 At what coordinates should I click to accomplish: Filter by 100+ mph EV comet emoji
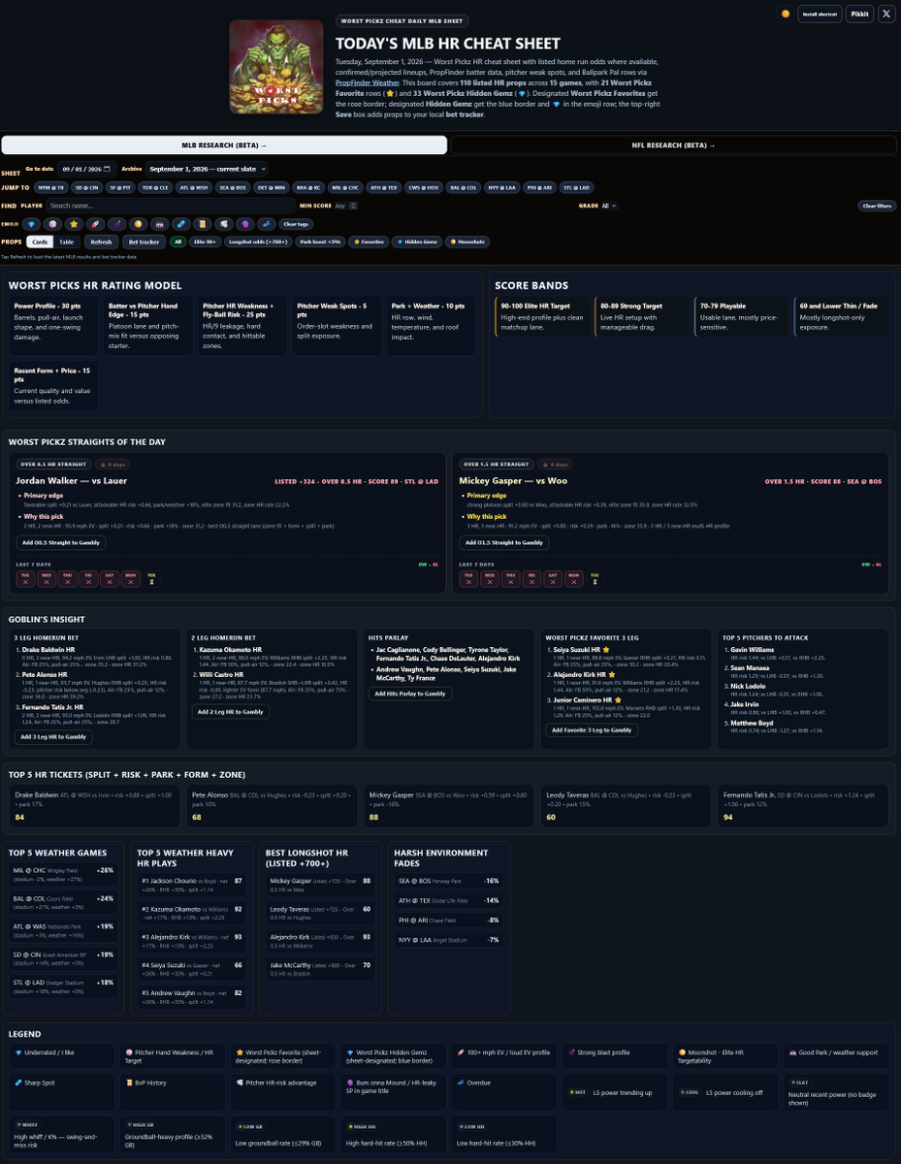point(95,223)
